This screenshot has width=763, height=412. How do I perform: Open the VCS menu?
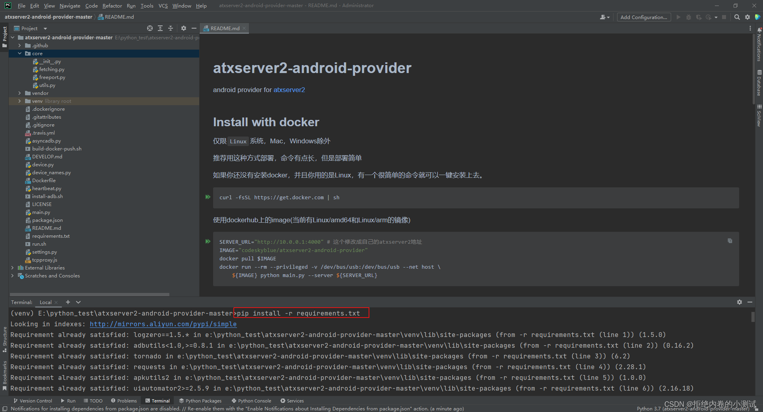point(163,6)
